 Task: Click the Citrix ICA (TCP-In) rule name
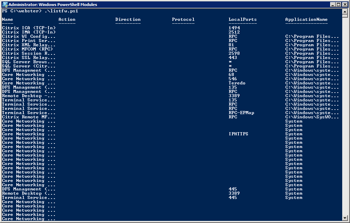pyautogui.click(x=29, y=28)
